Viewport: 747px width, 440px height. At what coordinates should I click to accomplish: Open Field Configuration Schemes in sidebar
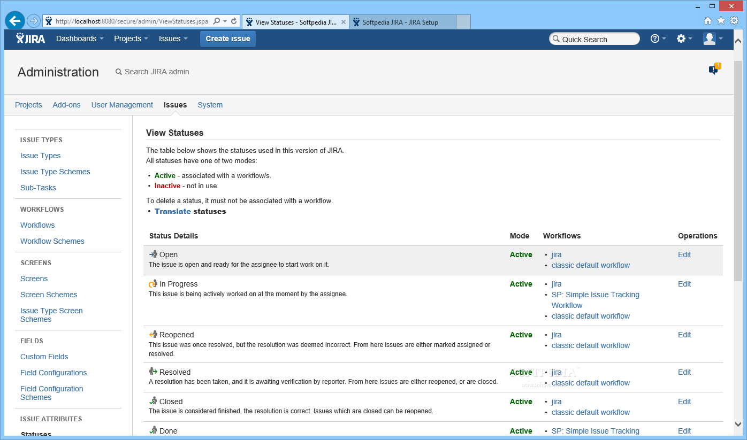pyautogui.click(x=52, y=393)
